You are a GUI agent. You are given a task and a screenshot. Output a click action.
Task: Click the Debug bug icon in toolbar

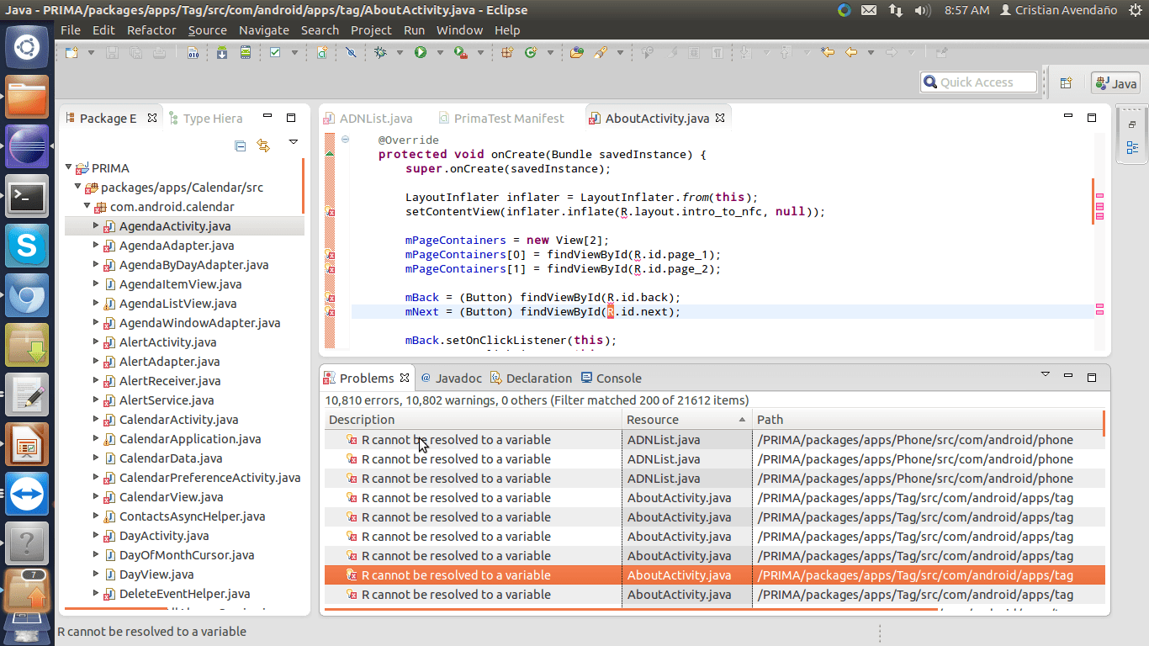[380, 52]
